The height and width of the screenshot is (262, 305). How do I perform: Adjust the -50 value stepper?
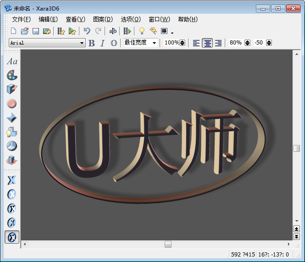click(269, 43)
